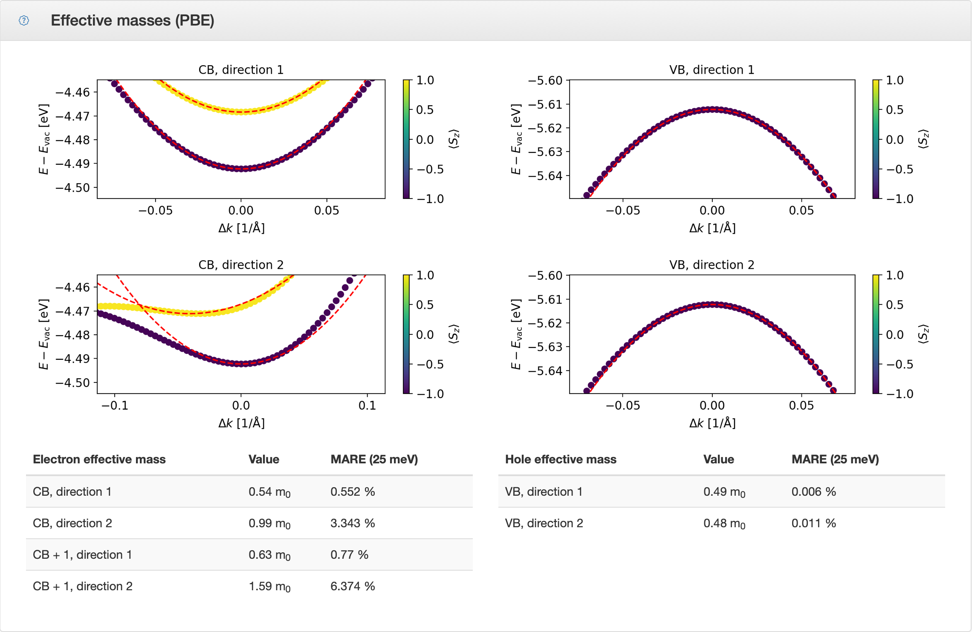Click the CB direction 1 Sz colorbar

coord(406,139)
